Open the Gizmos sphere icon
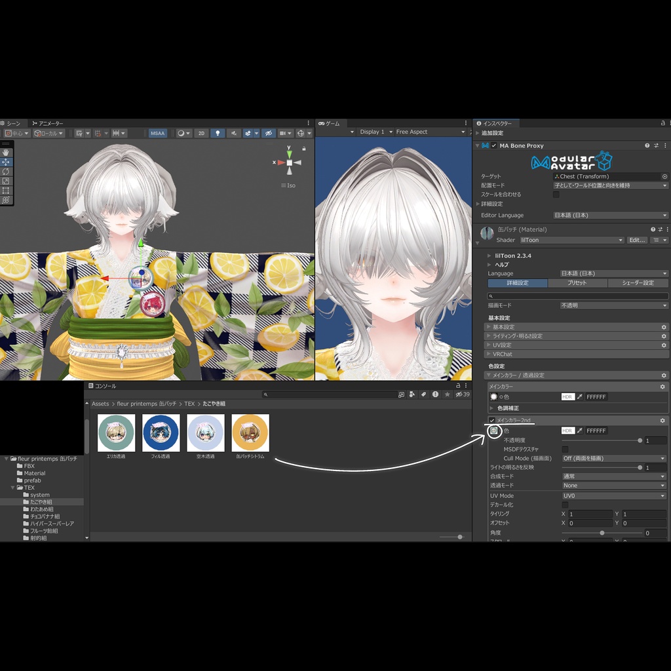This screenshot has width=671, height=671. tap(301, 133)
